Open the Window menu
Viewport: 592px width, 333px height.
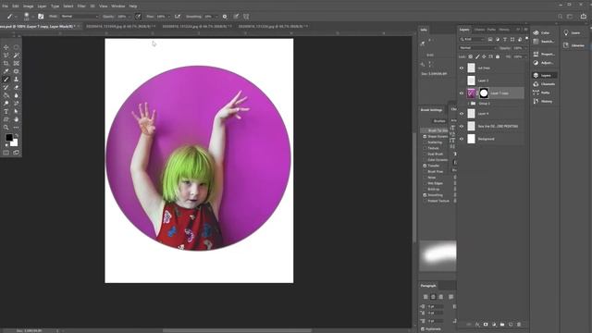(x=117, y=6)
